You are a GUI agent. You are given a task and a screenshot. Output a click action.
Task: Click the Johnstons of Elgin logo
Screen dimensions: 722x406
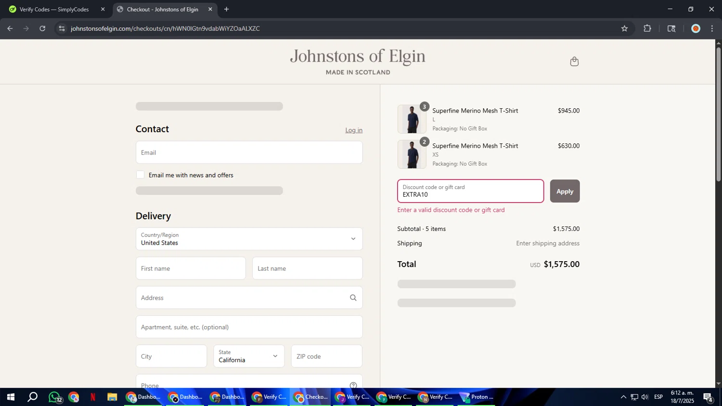point(358,62)
